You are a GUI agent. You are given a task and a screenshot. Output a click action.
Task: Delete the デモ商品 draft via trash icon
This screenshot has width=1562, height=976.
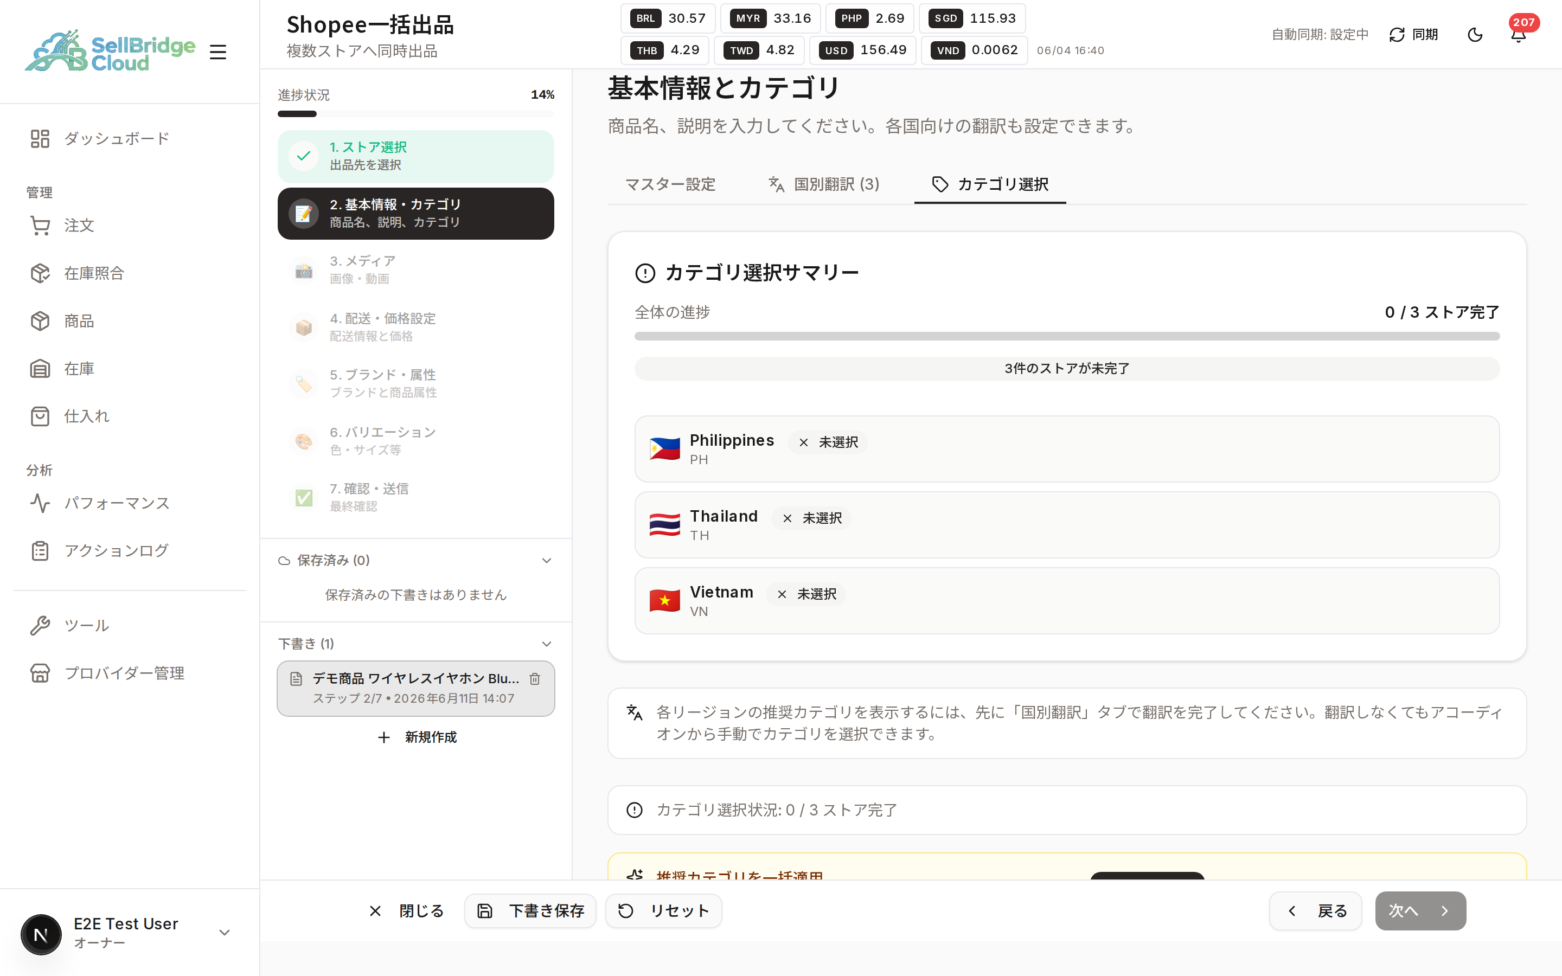coord(535,678)
